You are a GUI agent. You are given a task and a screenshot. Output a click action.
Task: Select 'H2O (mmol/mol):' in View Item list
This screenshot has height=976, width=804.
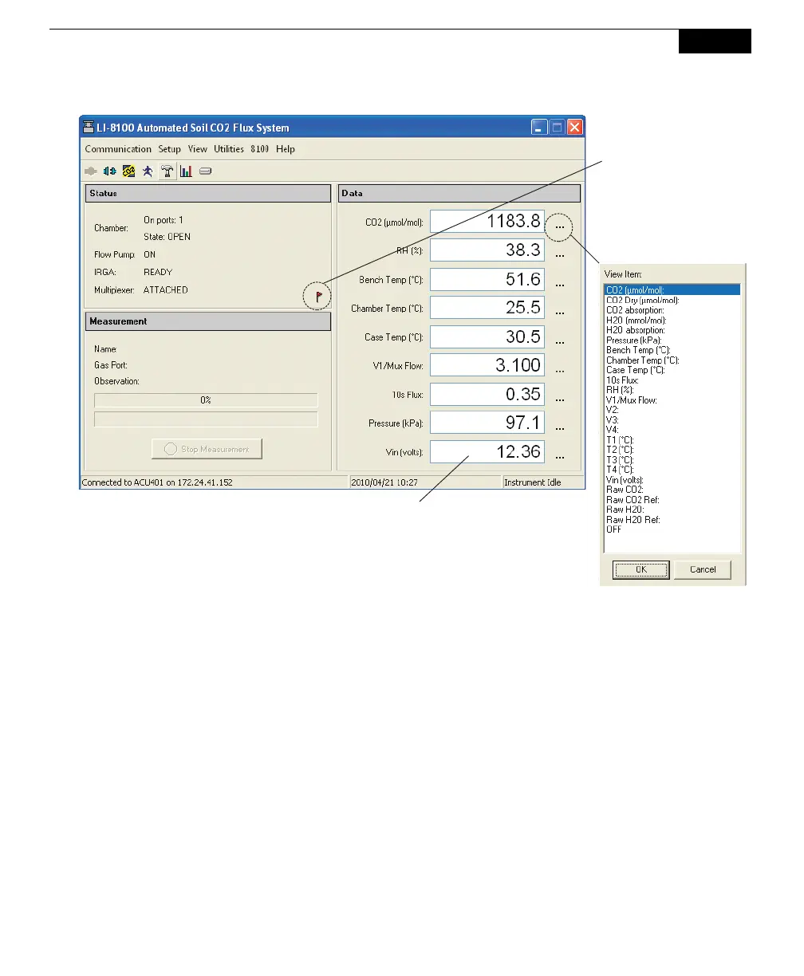tap(672, 320)
